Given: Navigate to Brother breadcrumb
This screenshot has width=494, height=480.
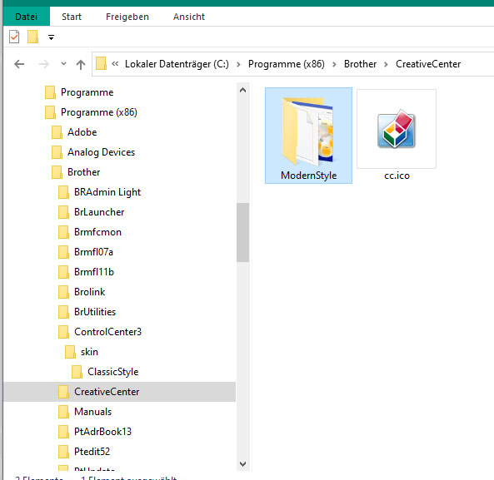Looking at the screenshot, I should pos(360,64).
